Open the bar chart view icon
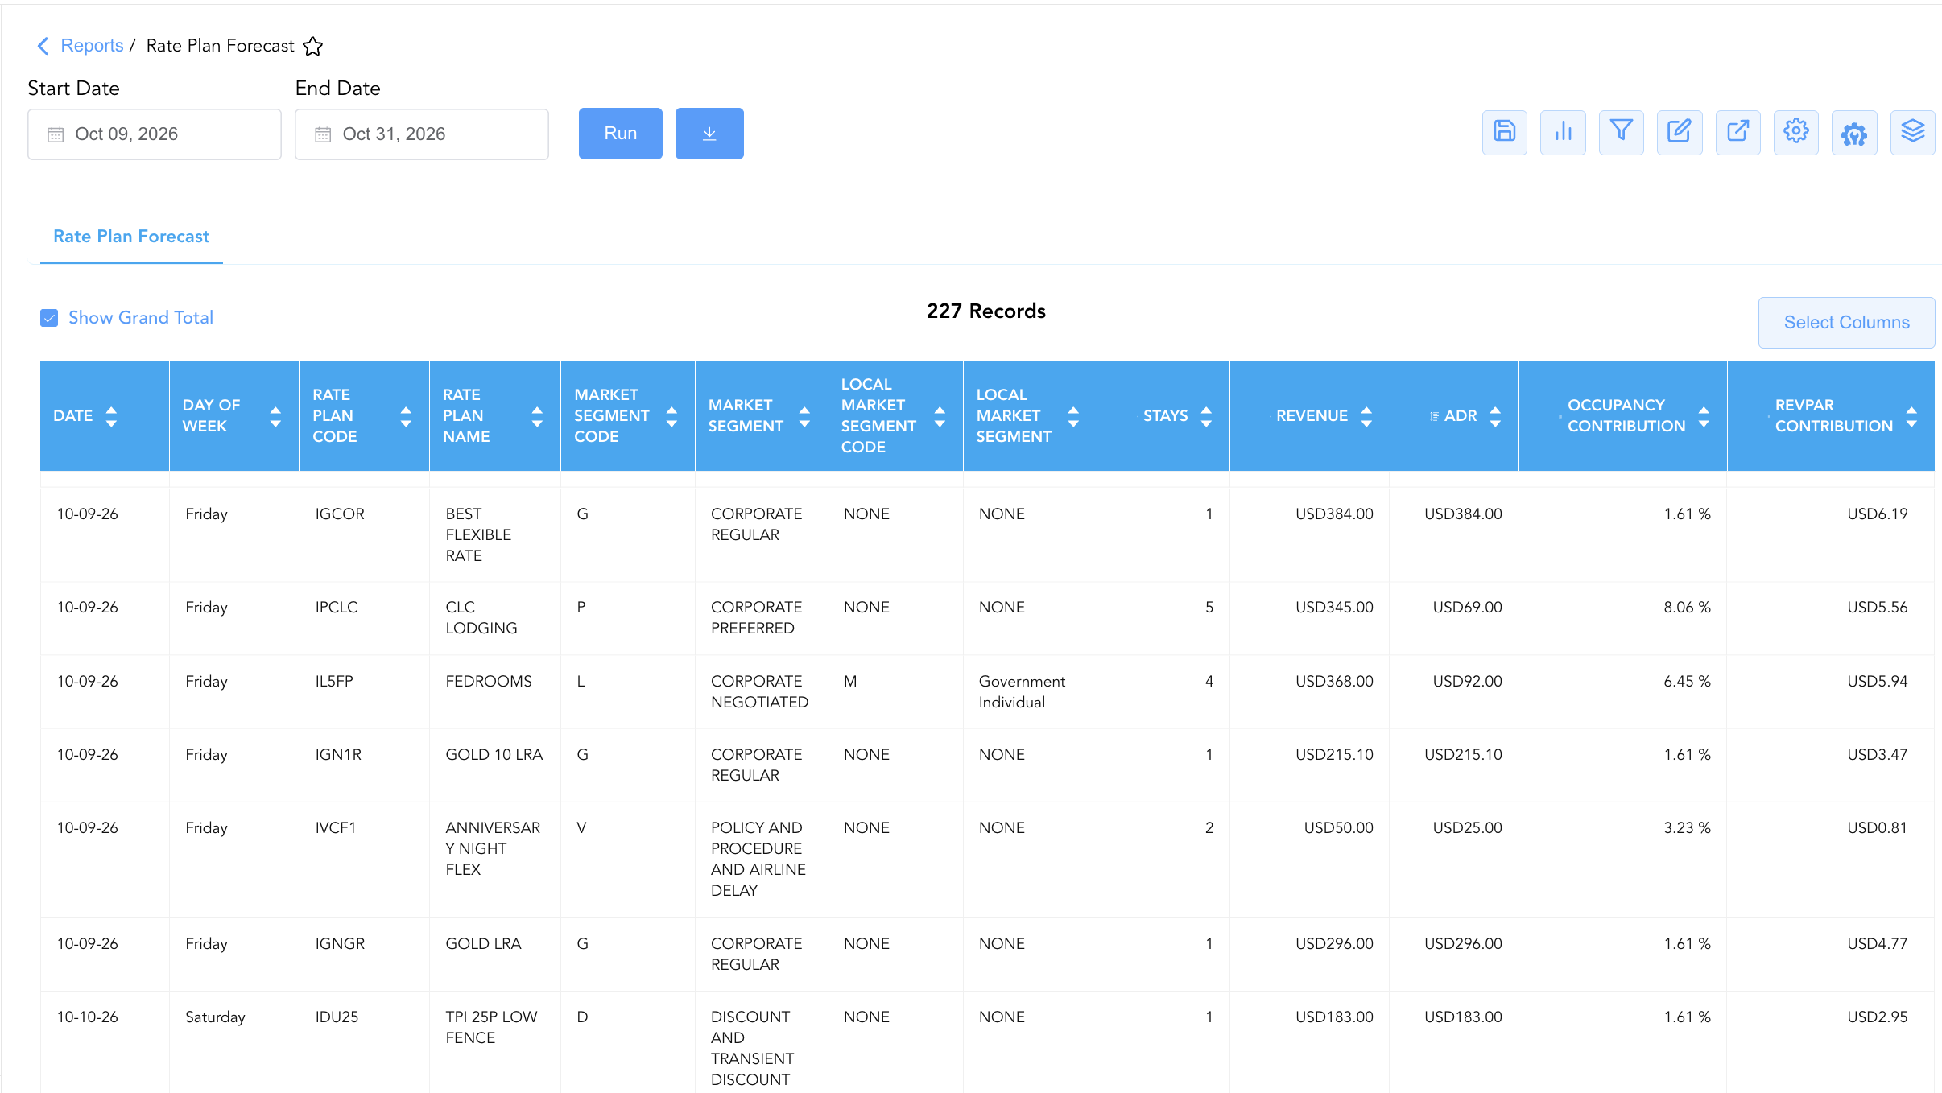Viewport: 1942px width, 1093px height. pyautogui.click(x=1563, y=133)
